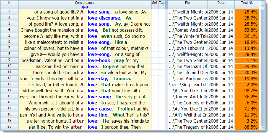Sort by the Text % column header
Screen dimensions: 270x135
[x=247, y=5]
